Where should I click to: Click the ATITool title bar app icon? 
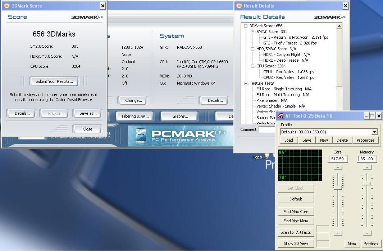pos(281,116)
